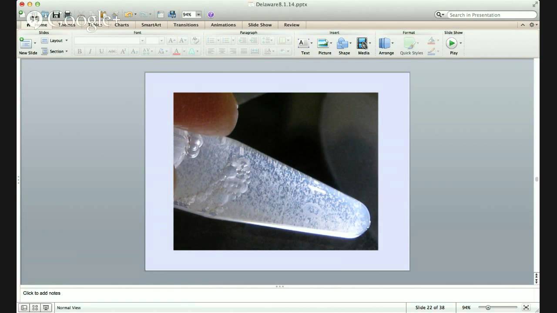Open the Play dropdown arrow
Screen dimensions: 557x313
click(x=460, y=43)
